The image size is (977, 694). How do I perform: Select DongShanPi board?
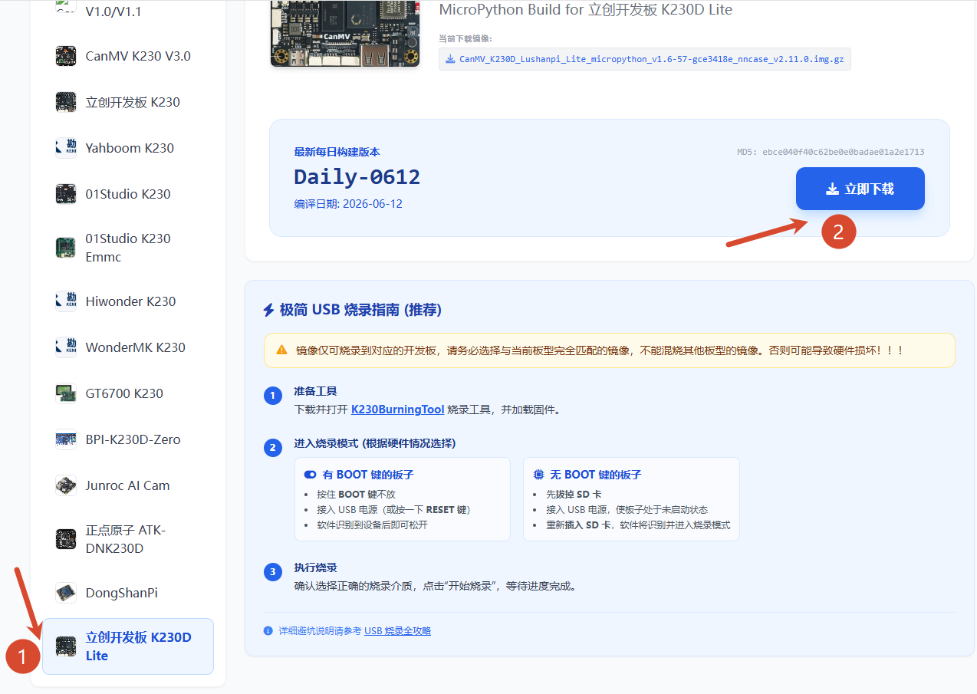click(128, 593)
